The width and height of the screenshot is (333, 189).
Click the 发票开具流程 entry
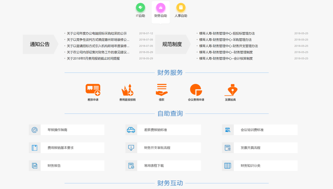coord(250,148)
